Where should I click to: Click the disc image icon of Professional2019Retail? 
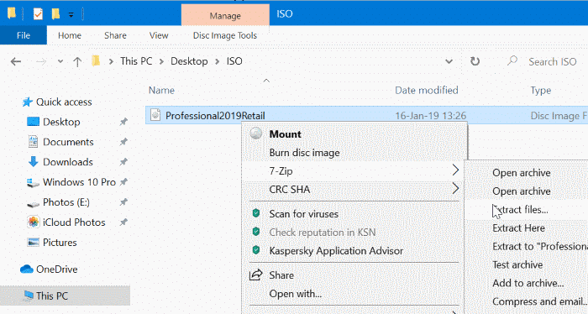[x=155, y=115]
